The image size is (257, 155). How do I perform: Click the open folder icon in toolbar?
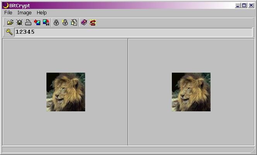click(x=10, y=22)
